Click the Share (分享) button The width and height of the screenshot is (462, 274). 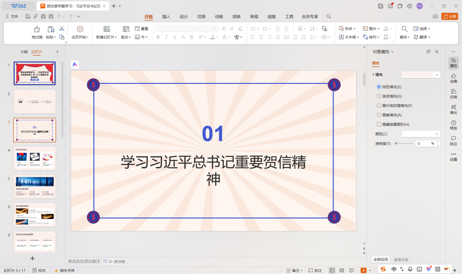point(450,16)
